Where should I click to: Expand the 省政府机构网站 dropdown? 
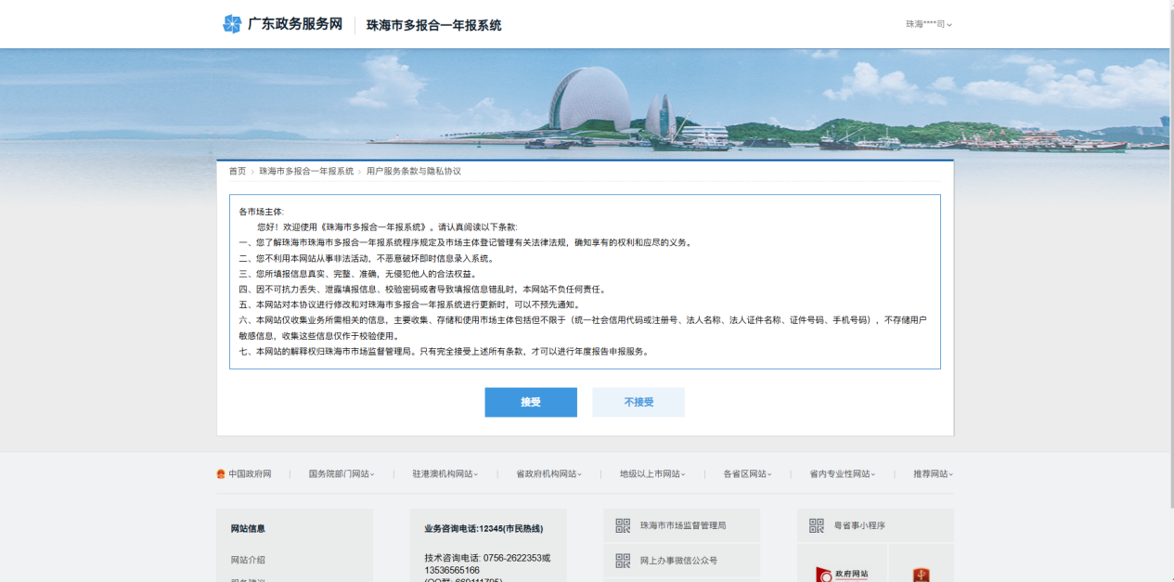tap(548, 474)
